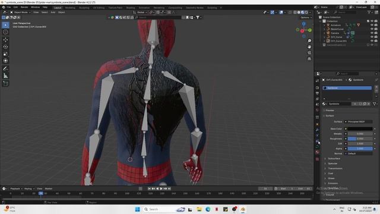The image size is (380, 214).
Task: Hide Camera in viewport via eye icon
Action: [372, 33]
